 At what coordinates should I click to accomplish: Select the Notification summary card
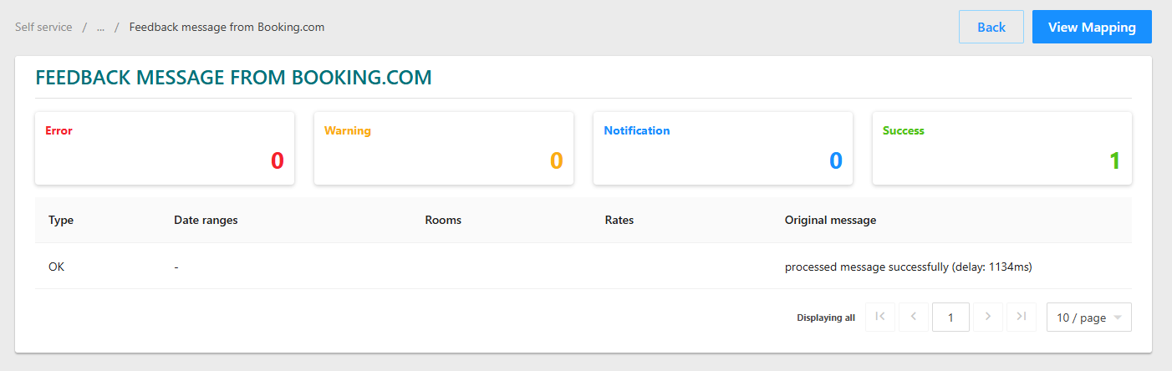pos(723,148)
